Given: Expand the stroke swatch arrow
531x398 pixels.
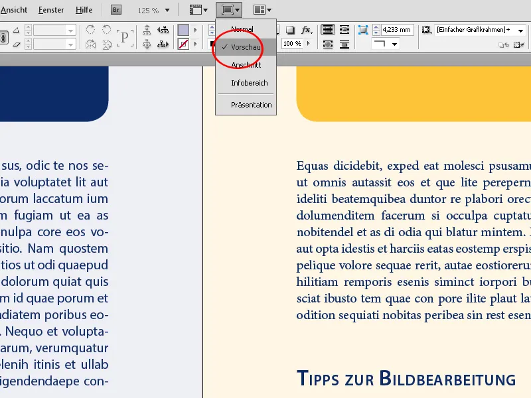Looking at the screenshot, I should coord(195,44).
